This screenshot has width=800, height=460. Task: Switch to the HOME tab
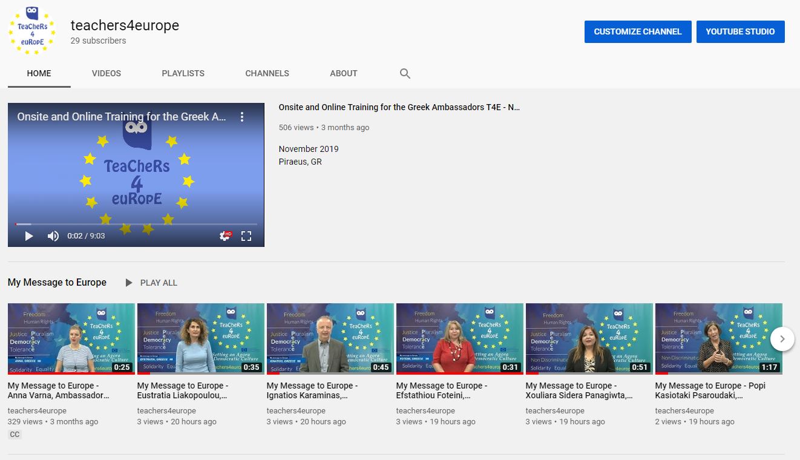(39, 73)
